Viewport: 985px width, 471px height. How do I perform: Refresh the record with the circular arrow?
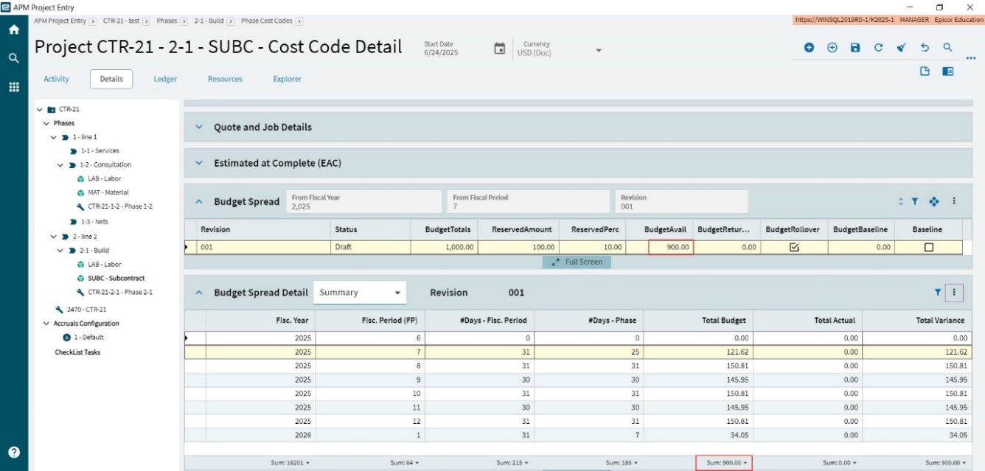click(x=878, y=47)
